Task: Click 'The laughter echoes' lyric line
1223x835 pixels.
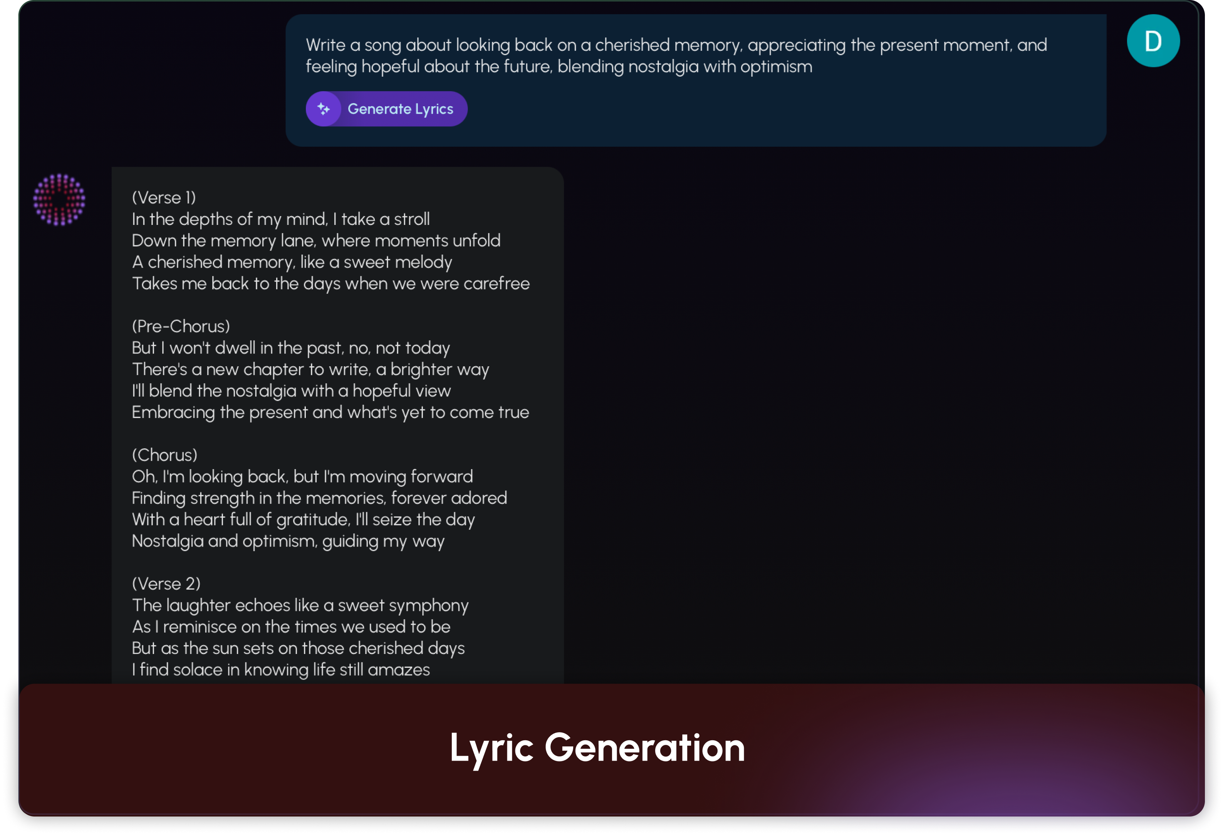Action: [x=300, y=605]
